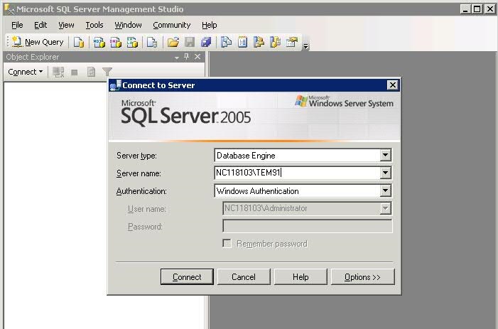Click the disabled User name dropdown arrow

(385, 209)
